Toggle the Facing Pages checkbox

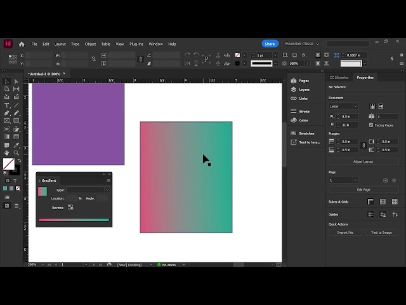point(371,125)
